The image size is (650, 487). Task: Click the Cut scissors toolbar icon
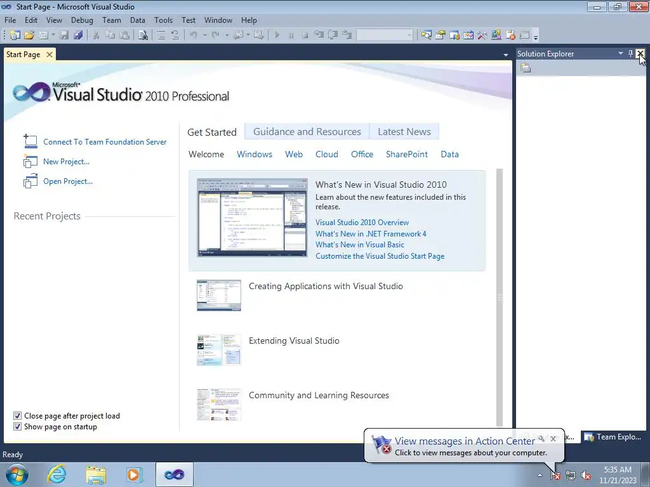coord(96,36)
